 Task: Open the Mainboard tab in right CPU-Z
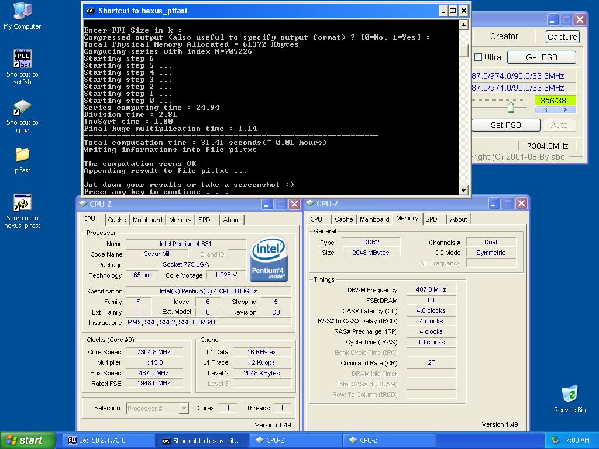coord(374,219)
